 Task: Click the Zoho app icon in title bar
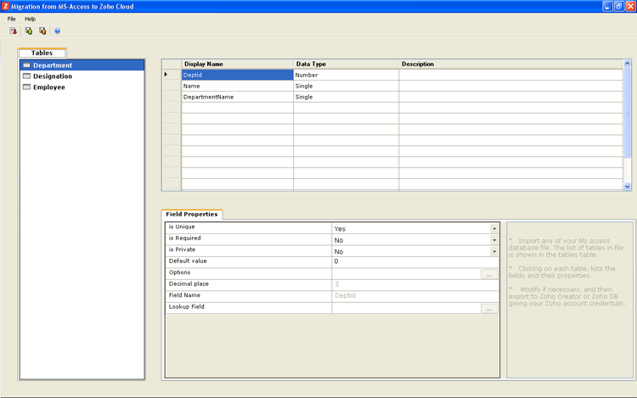point(7,6)
